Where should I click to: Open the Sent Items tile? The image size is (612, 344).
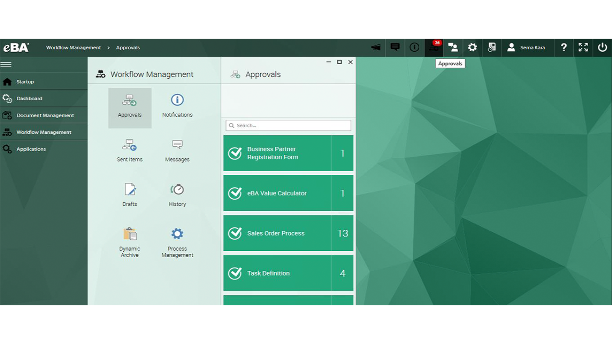pyautogui.click(x=130, y=150)
